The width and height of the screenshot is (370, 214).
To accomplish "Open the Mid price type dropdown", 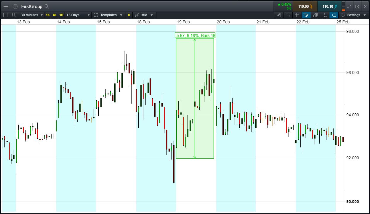I will click(x=144, y=15).
